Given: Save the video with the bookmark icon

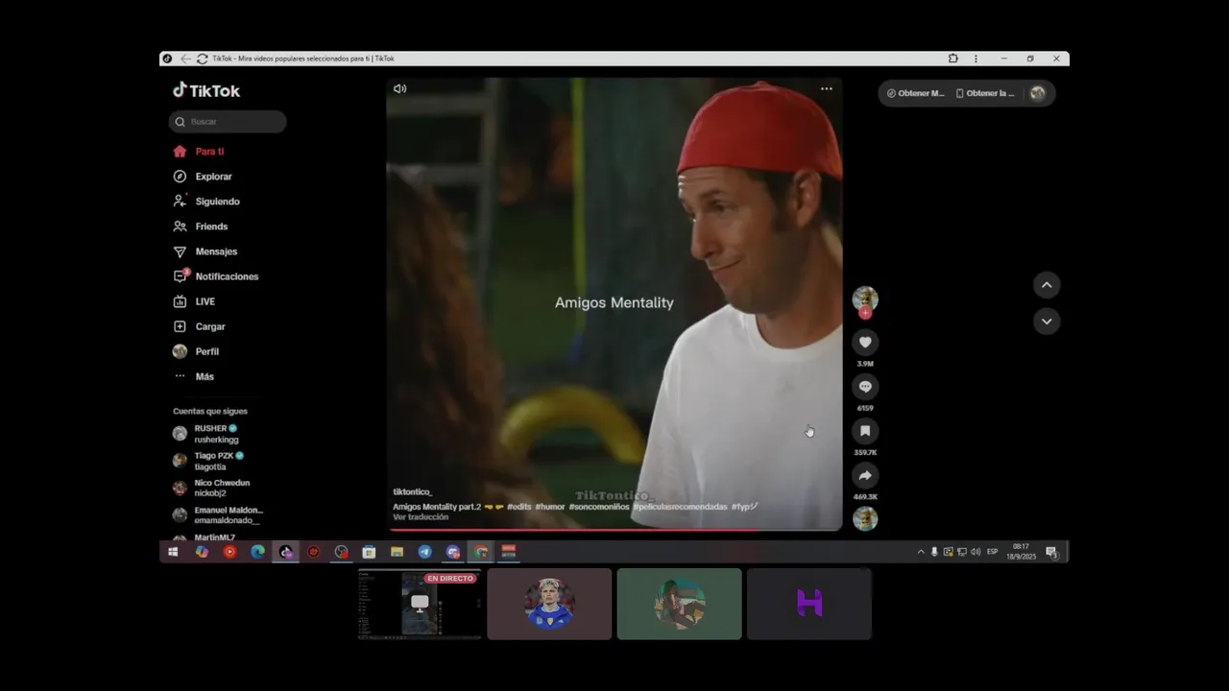Looking at the screenshot, I should tap(865, 431).
